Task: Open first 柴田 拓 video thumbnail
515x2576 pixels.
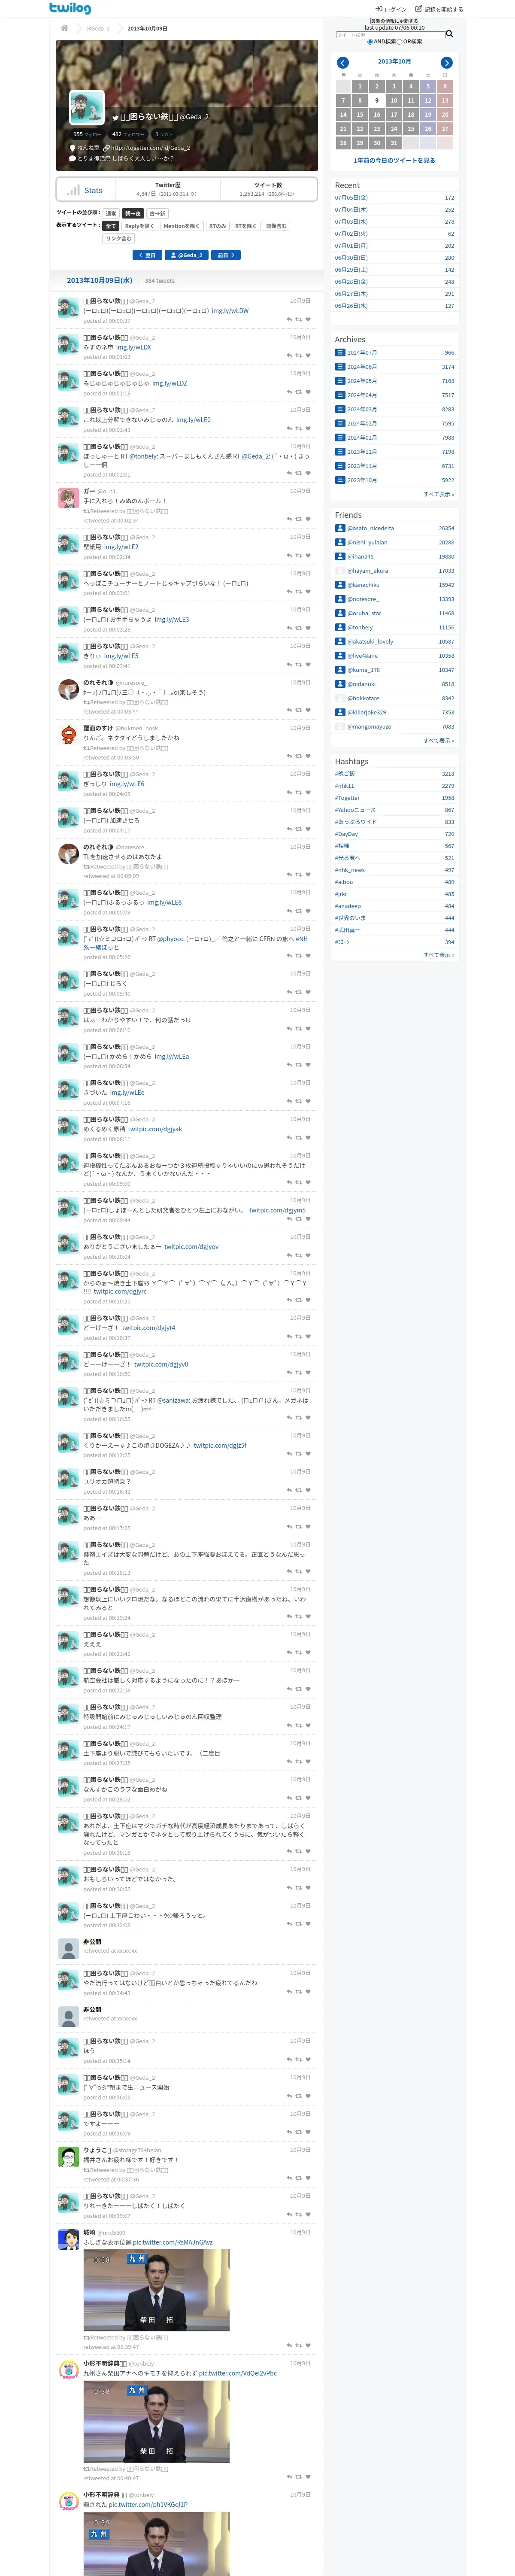Action: pos(156,2290)
